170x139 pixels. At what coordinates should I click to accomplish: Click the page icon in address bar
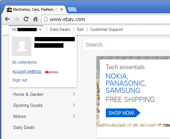coord(46,19)
